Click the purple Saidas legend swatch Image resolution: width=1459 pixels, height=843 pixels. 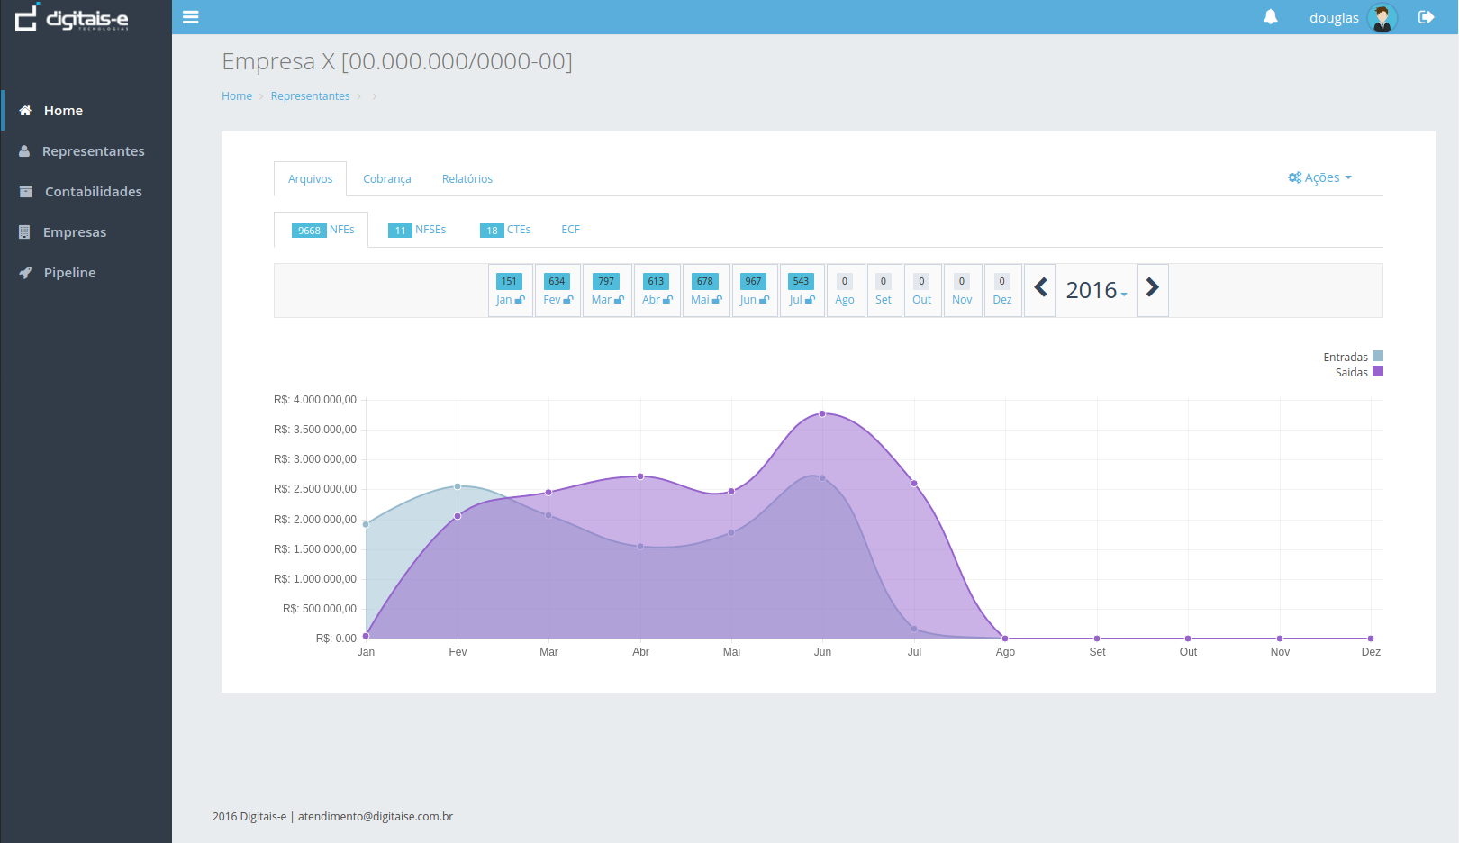coord(1377,372)
